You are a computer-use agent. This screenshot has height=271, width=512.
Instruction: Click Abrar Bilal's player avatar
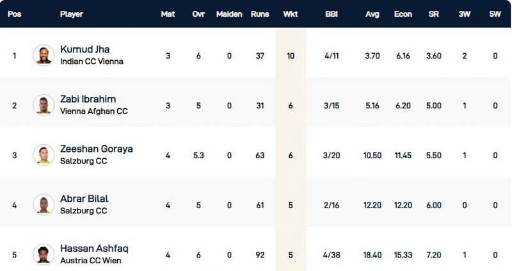click(44, 204)
